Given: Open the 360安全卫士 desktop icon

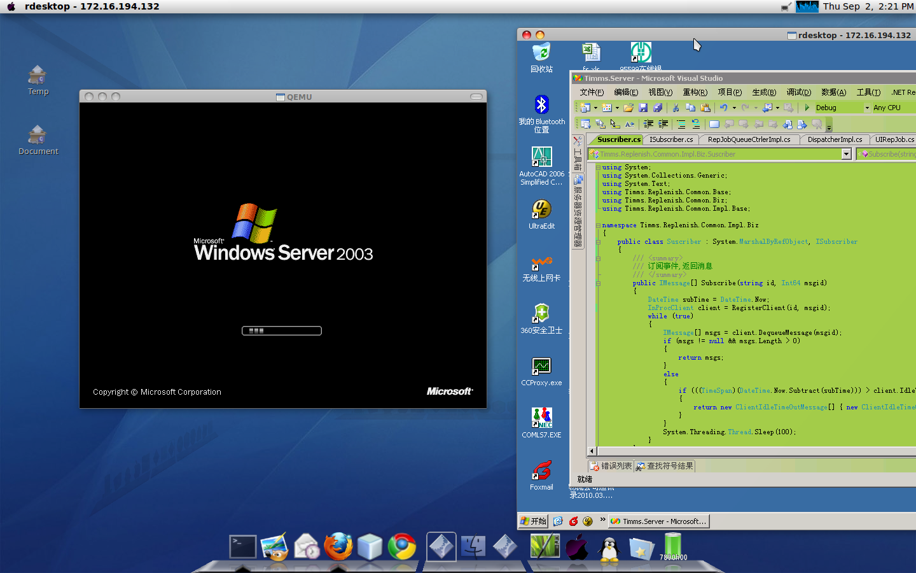Looking at the screenshot, I should click(x=541, y=318).
